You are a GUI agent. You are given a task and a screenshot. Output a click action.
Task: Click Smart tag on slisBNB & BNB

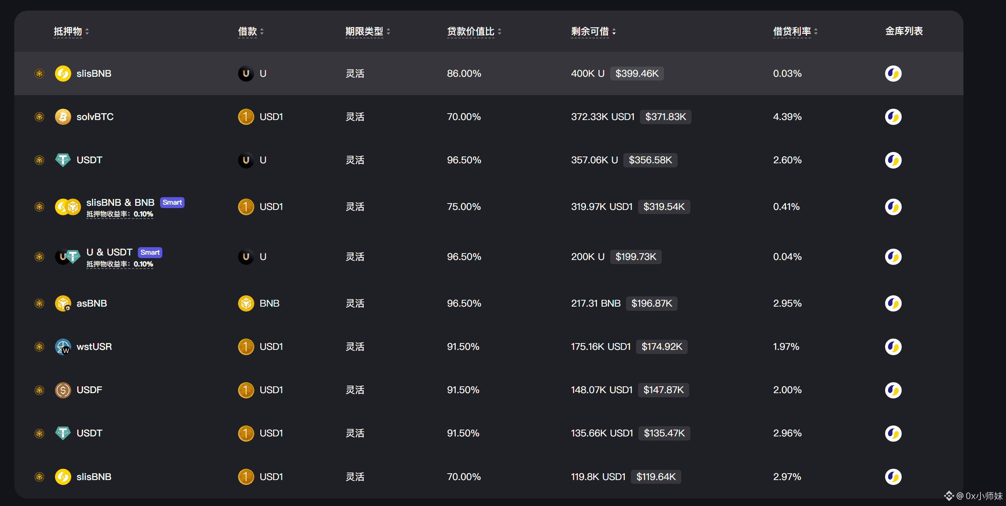(172, 202)
